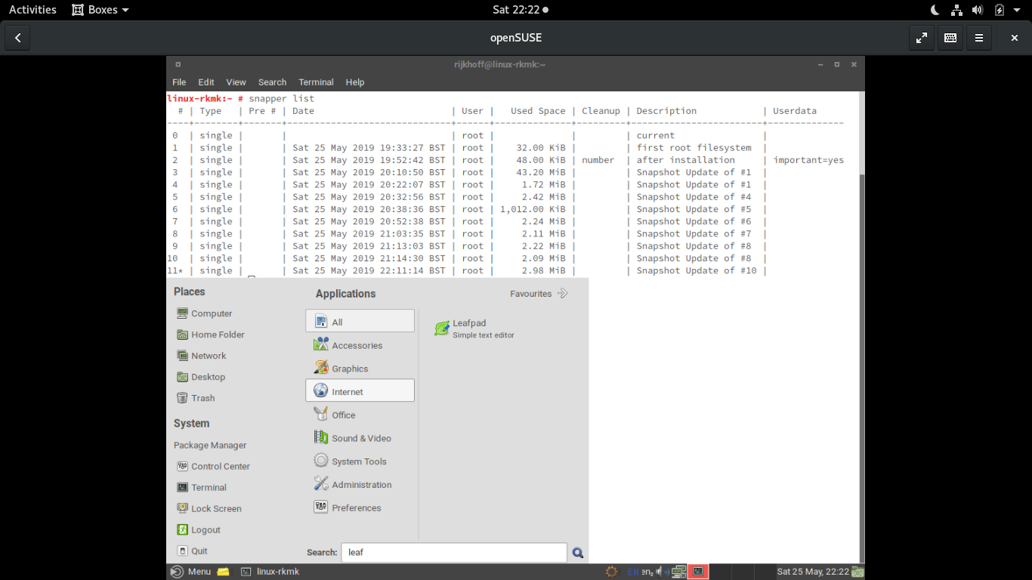Select Logout in the System section
Image resolution: width=1032 pixels, height=580 pixels.
pyautogui.click(x=198, y=530)
